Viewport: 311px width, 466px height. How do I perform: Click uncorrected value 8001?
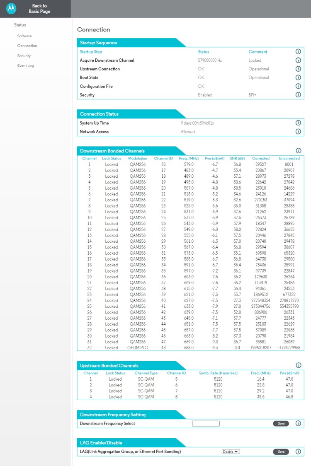(x=289, y=164)
